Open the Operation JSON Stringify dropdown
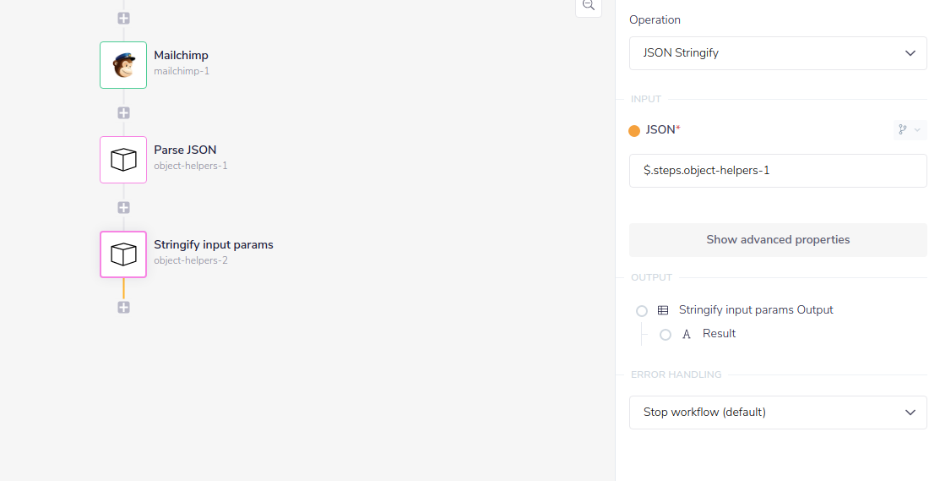The width and height of the screenshot is (940, 481). (x=778, y=52)
